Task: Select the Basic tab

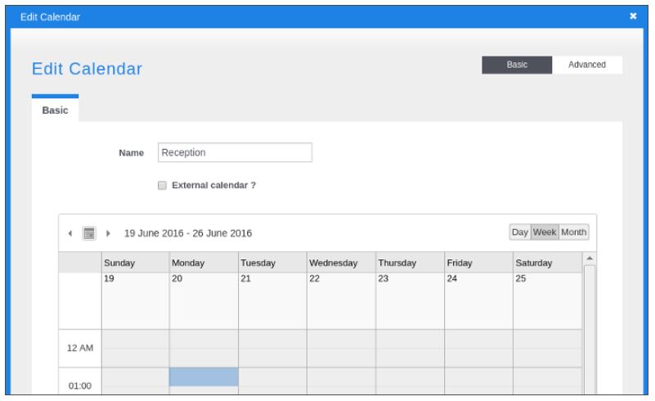Action: coord(55,110)
